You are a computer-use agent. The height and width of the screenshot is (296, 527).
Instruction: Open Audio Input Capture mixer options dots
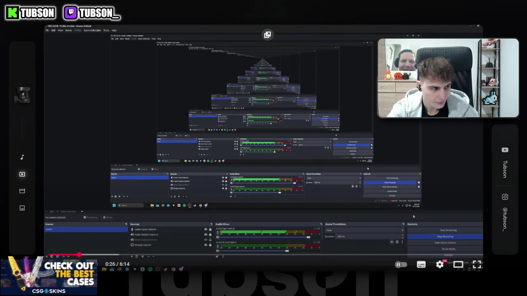(x=218, y=233)
